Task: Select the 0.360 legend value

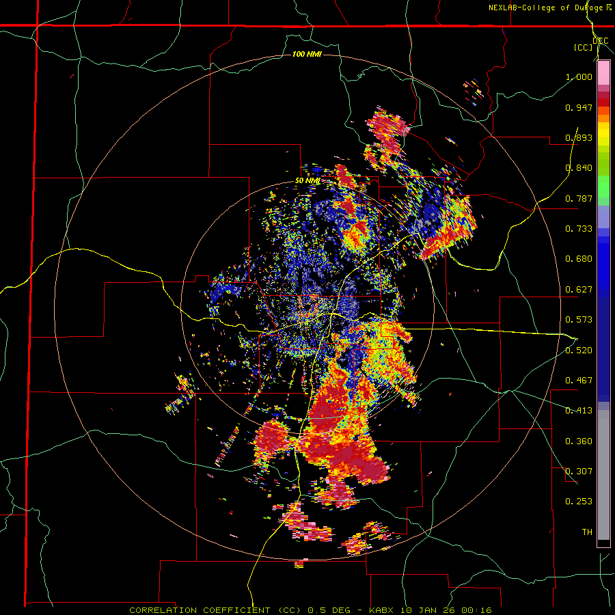Action: pos(579,441)
